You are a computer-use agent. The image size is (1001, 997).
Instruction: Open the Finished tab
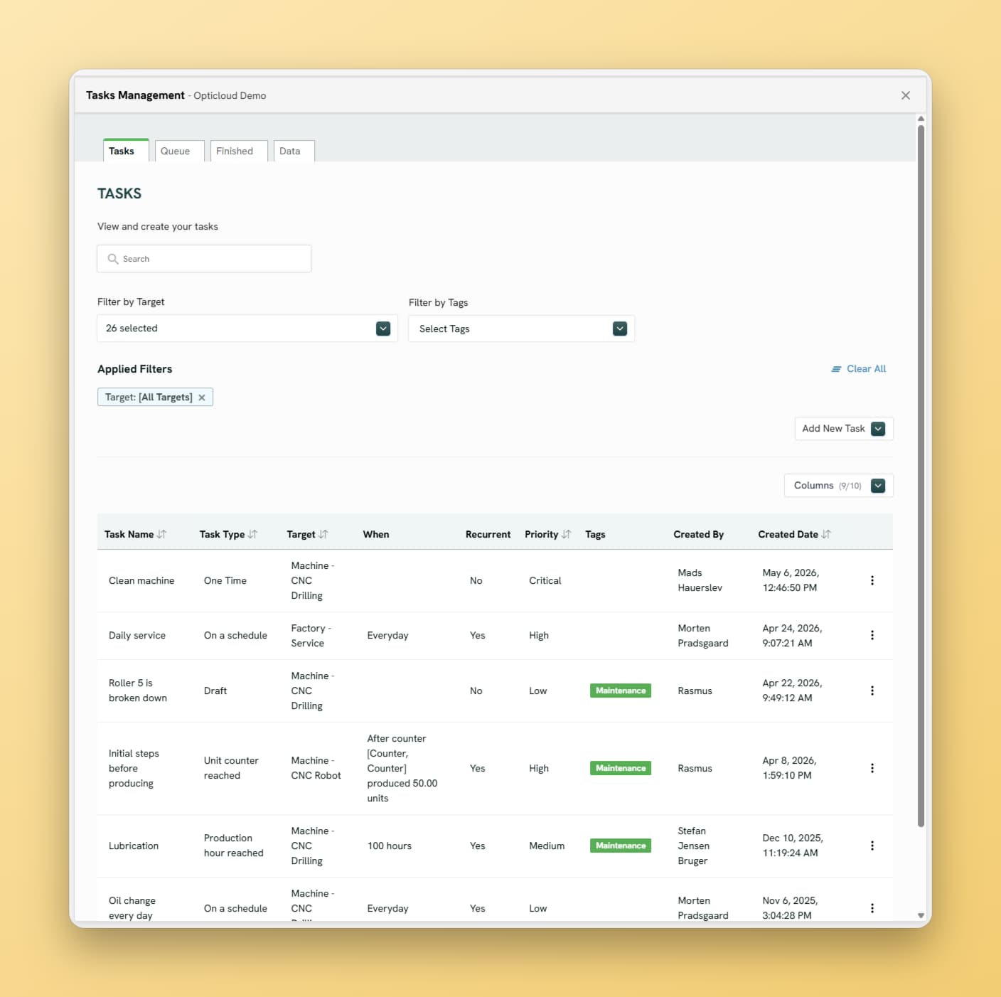(x=239, y=151)
